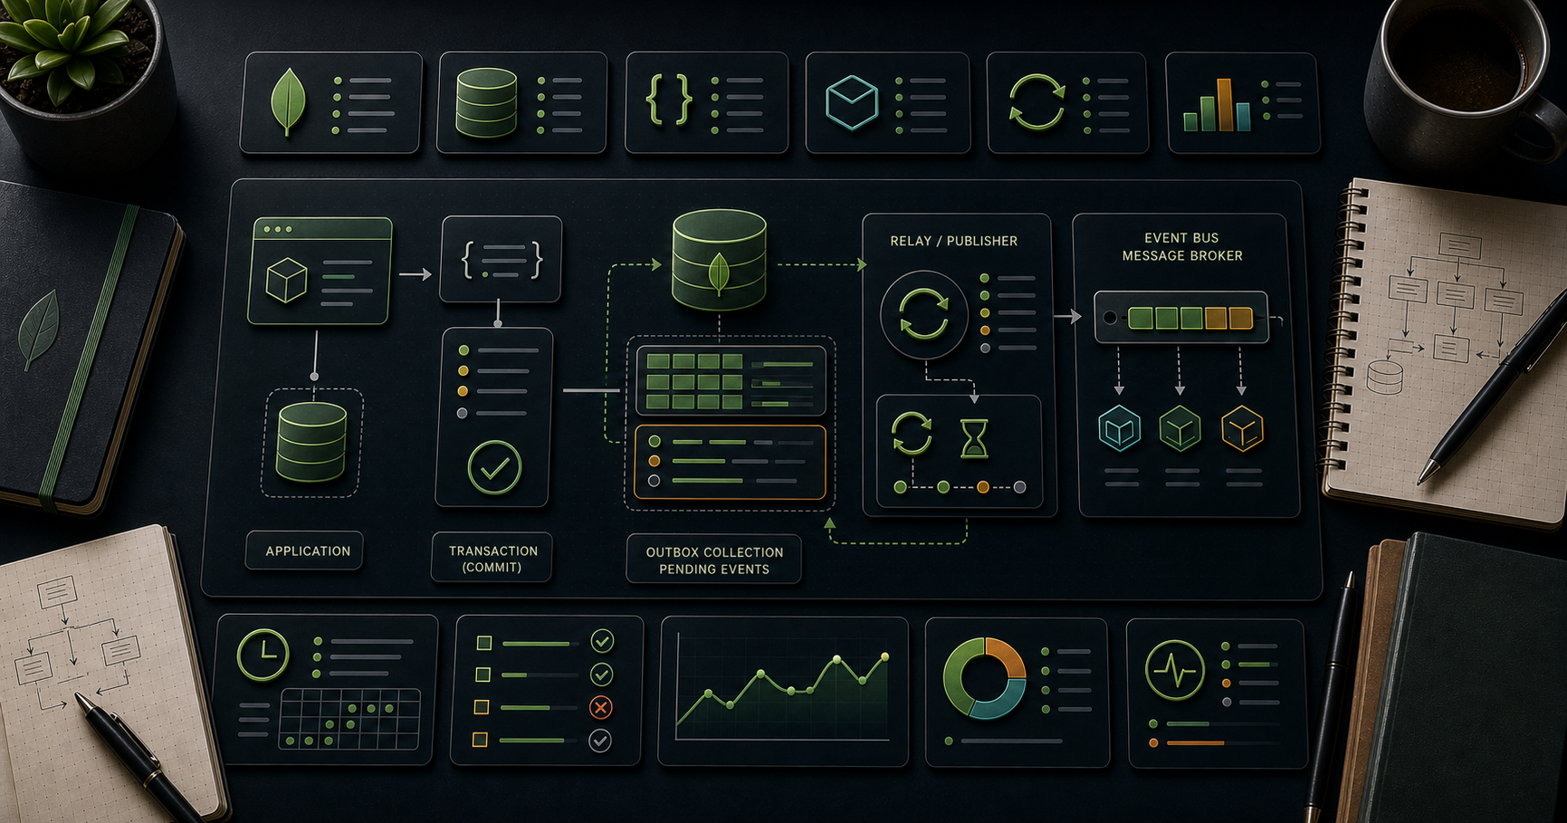Click the green checkmark circle in the transaction panel
Viewport: 1567px width, 823px height.
click(494, 467)
